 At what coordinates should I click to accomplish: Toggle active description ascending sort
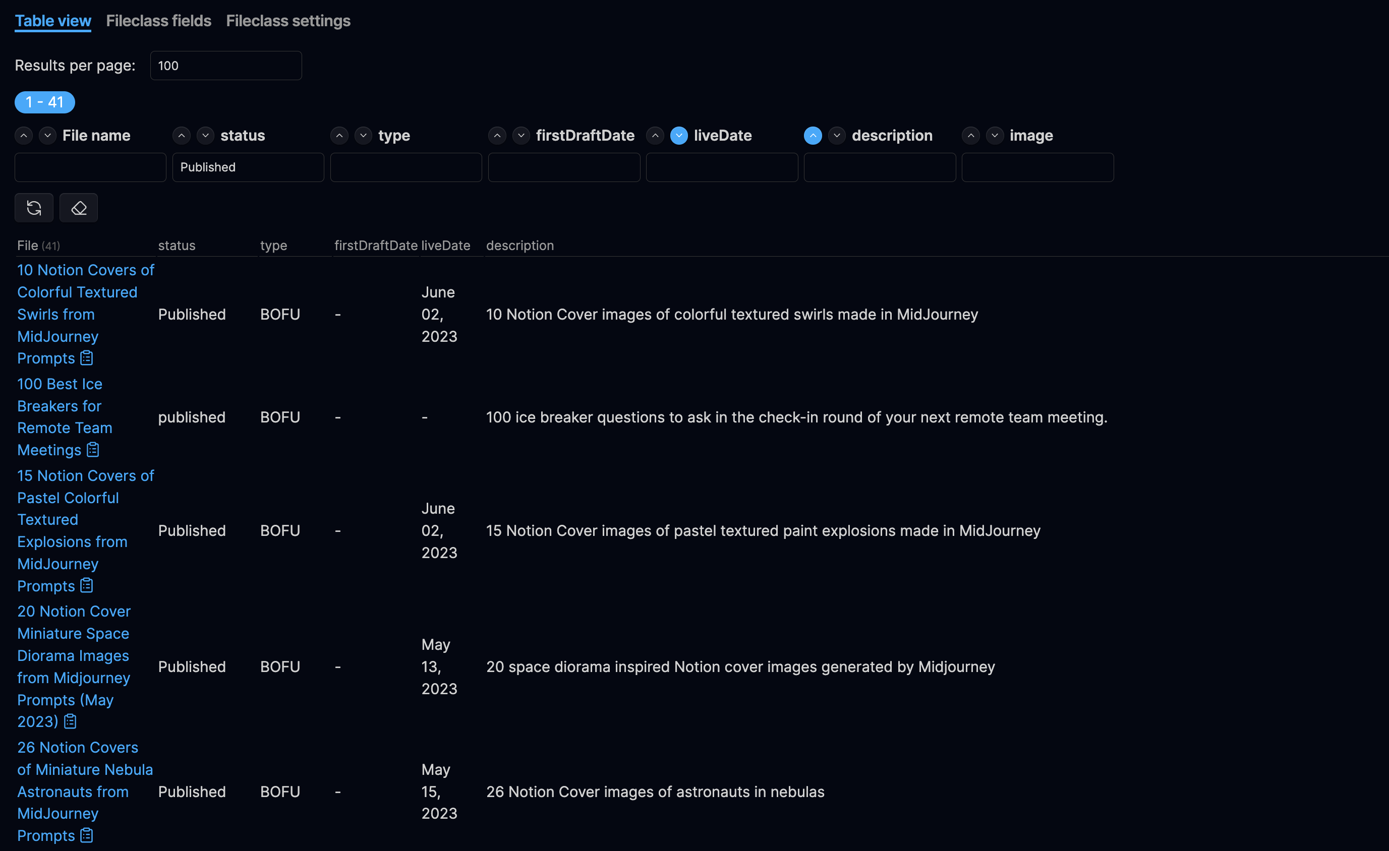point(813,136)
